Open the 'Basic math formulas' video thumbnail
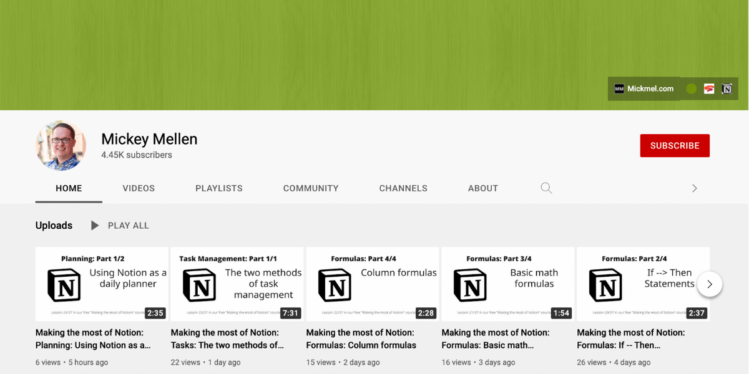The image size is (749, 374). [x=508, y=284]
